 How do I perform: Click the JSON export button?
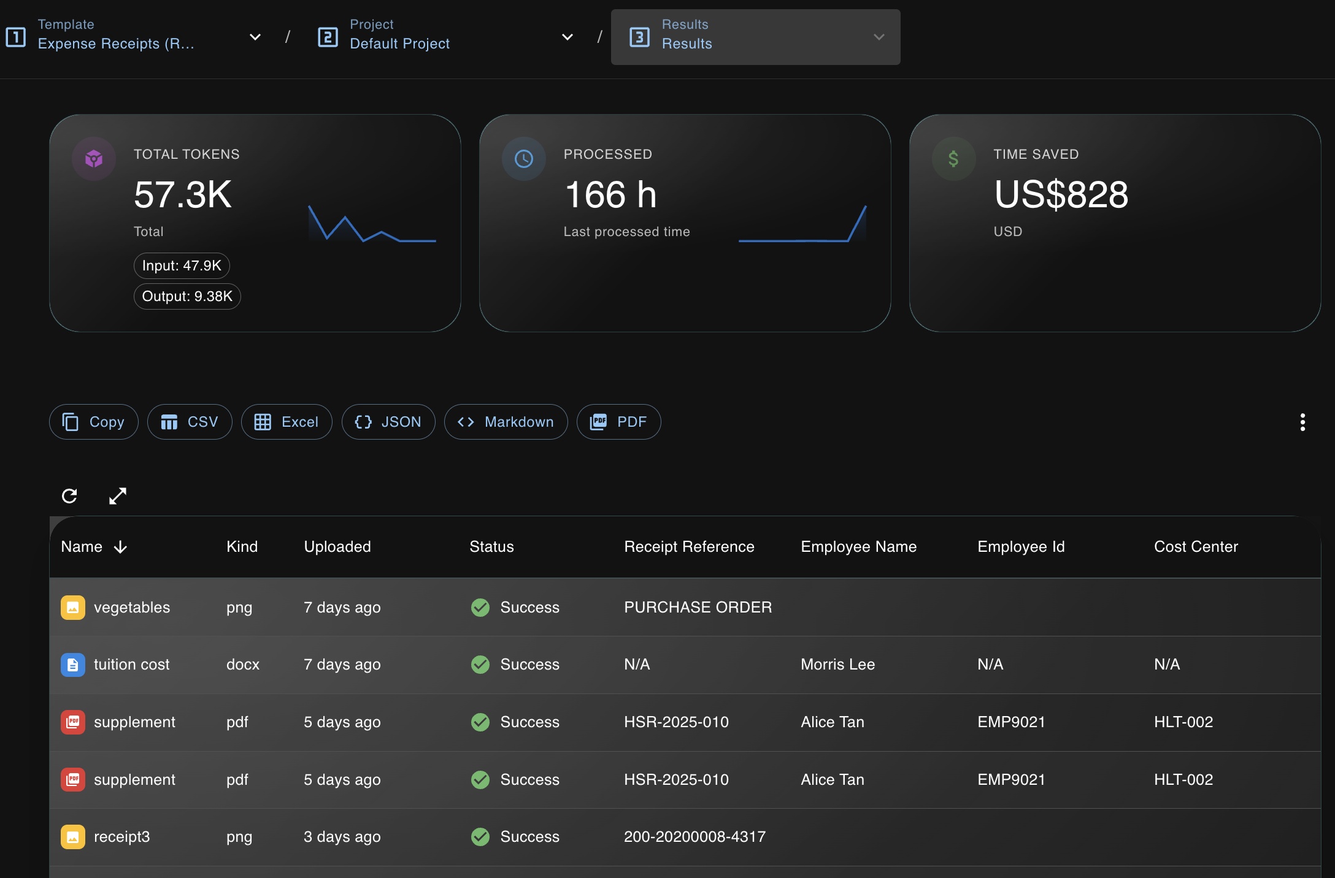pyautogui.click(x=388, y=422)
